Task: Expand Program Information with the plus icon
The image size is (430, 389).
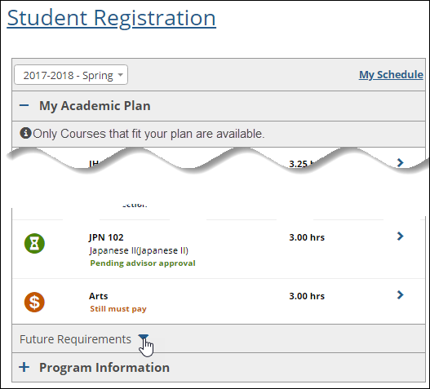Action: 24,367
